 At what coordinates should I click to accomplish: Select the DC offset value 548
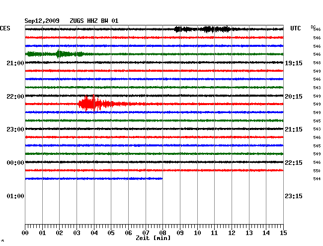(x=317, y=63)
